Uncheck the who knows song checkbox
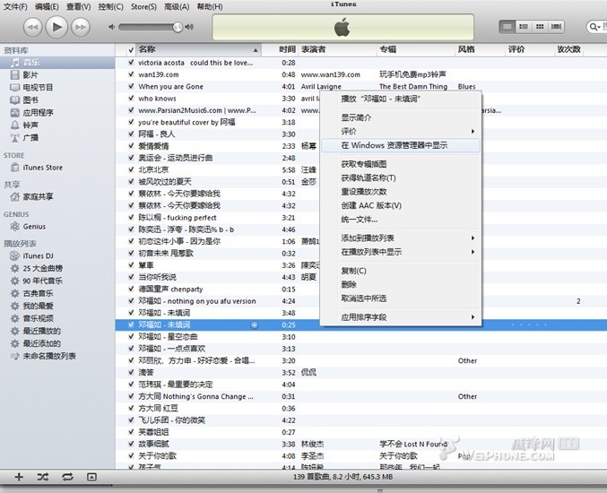The height and width of the screenshot is (493, 607). click(x=131, y=99)
